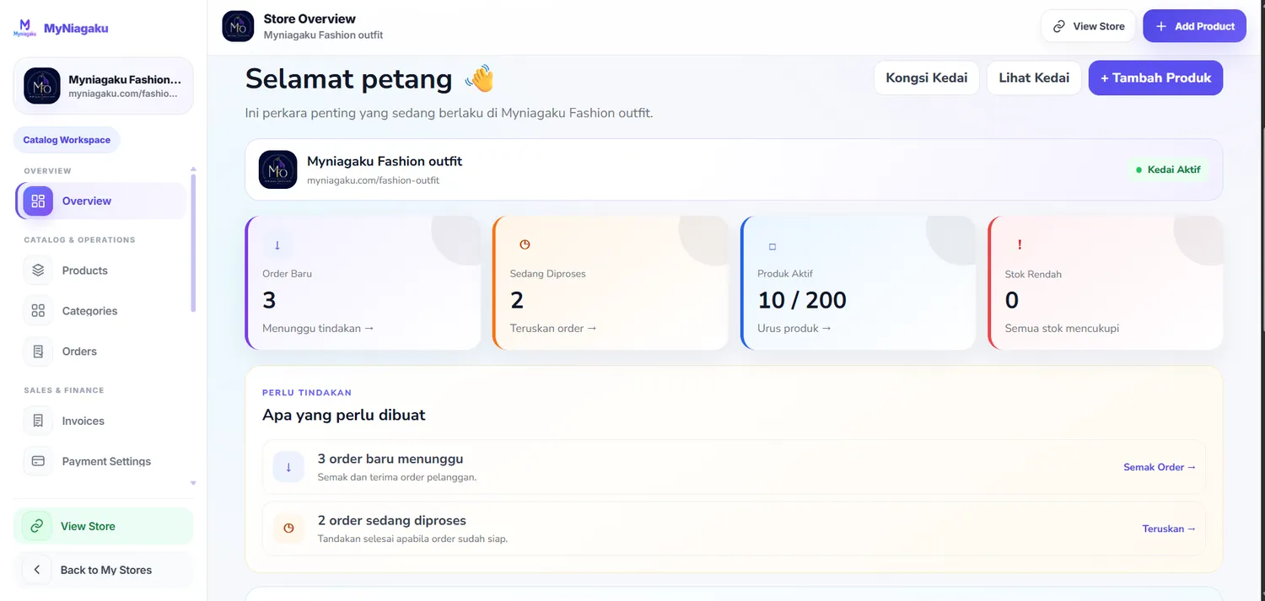
Task: Click the store logo thumbnail in the header
Action: click(238, 26)
